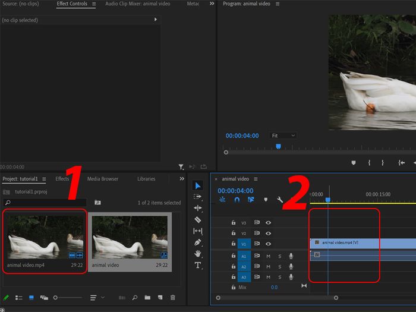Open animal video timeline panel menu
The image size is (416, 312).
[256, 179]
